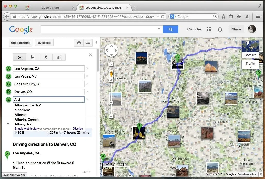Click the magnifier in the browser search box

(215, 16)
